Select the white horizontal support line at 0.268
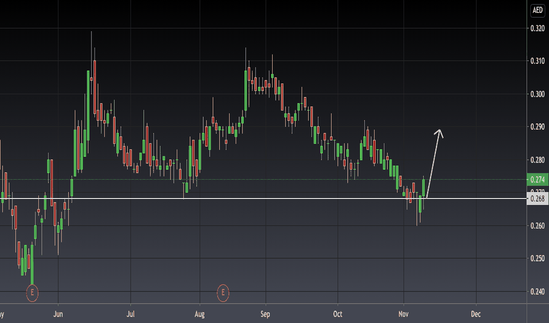The image size is (549, 323). [263, 198]
